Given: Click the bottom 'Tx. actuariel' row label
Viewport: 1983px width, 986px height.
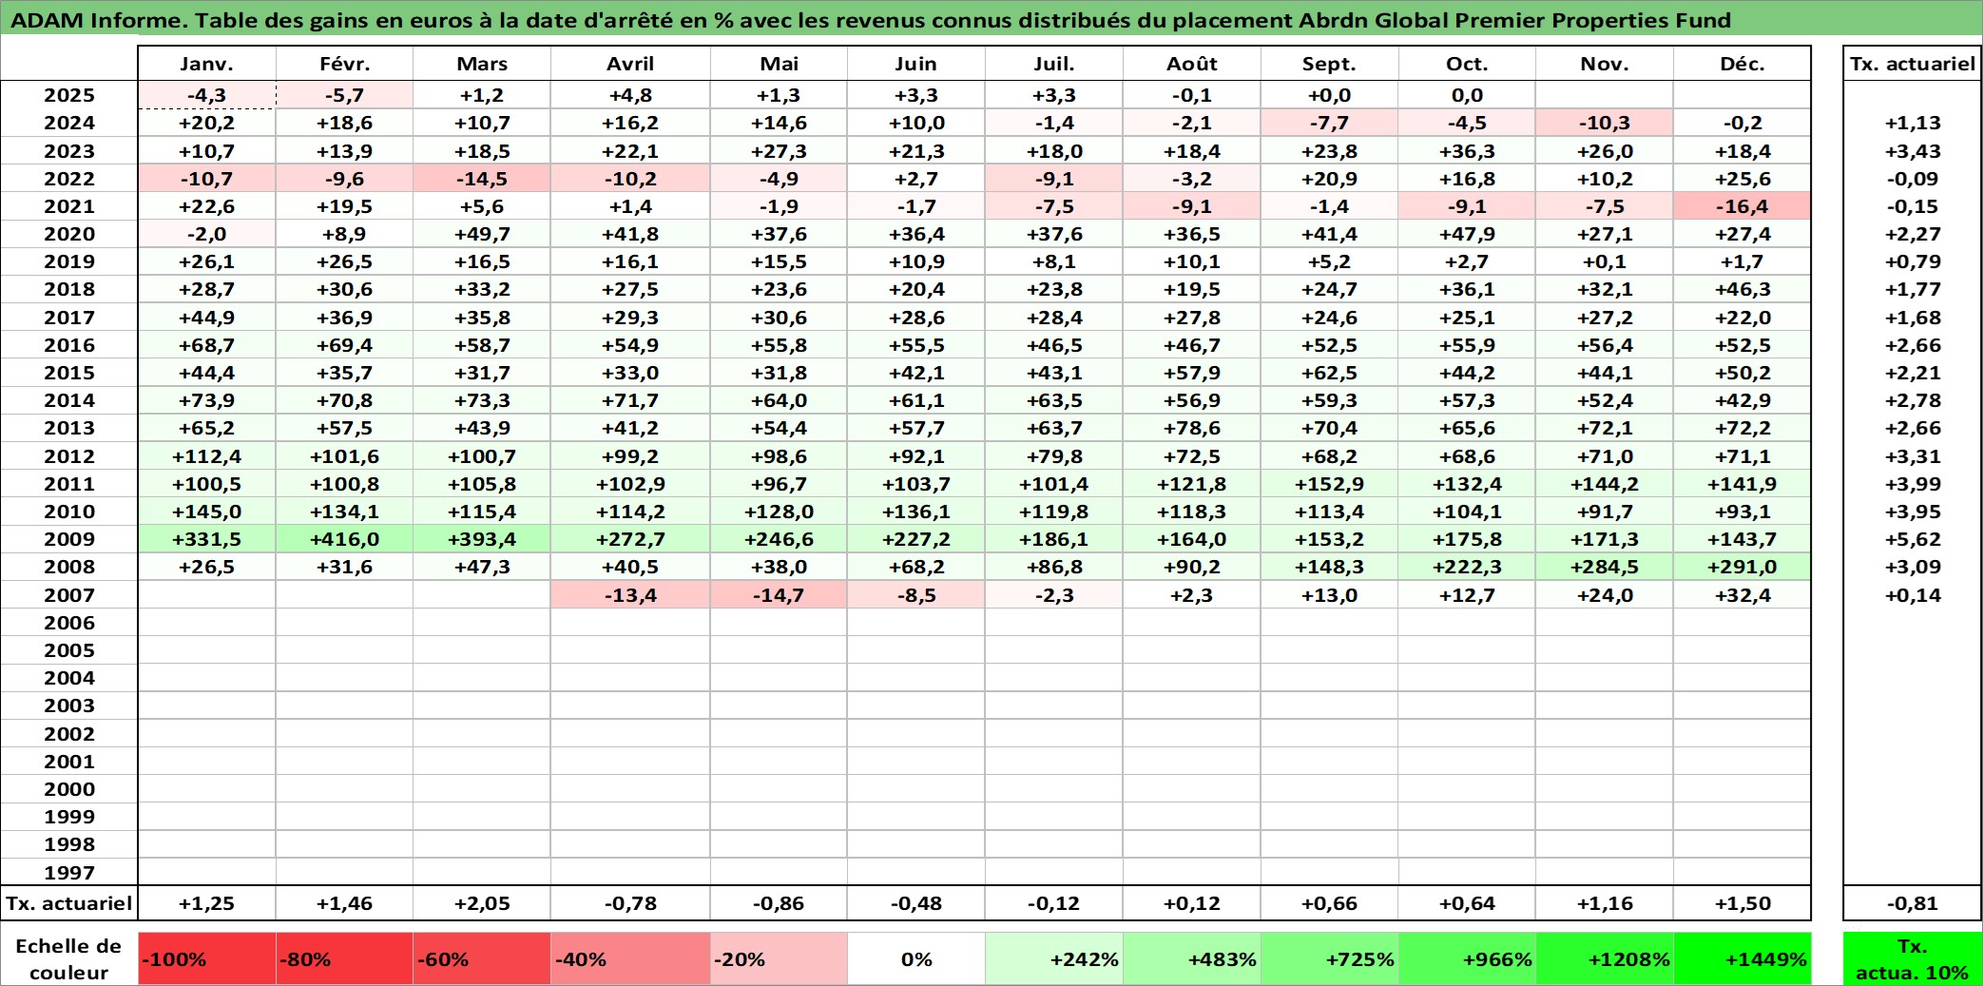Looking at the screenshot, I should click(x=69, y=903).
